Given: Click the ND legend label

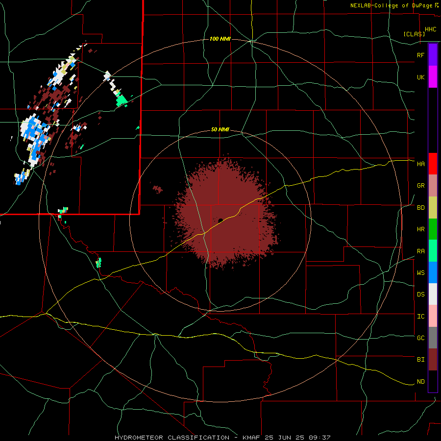Looking at the screenshot, I should click(x=420, y=382).
